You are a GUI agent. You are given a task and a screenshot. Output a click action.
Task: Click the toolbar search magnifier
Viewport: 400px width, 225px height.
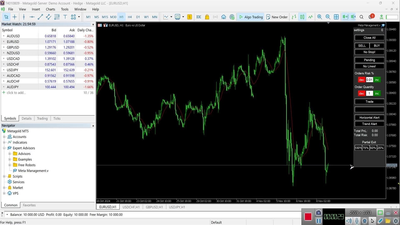pyautogui.click(x=362, y=17)
